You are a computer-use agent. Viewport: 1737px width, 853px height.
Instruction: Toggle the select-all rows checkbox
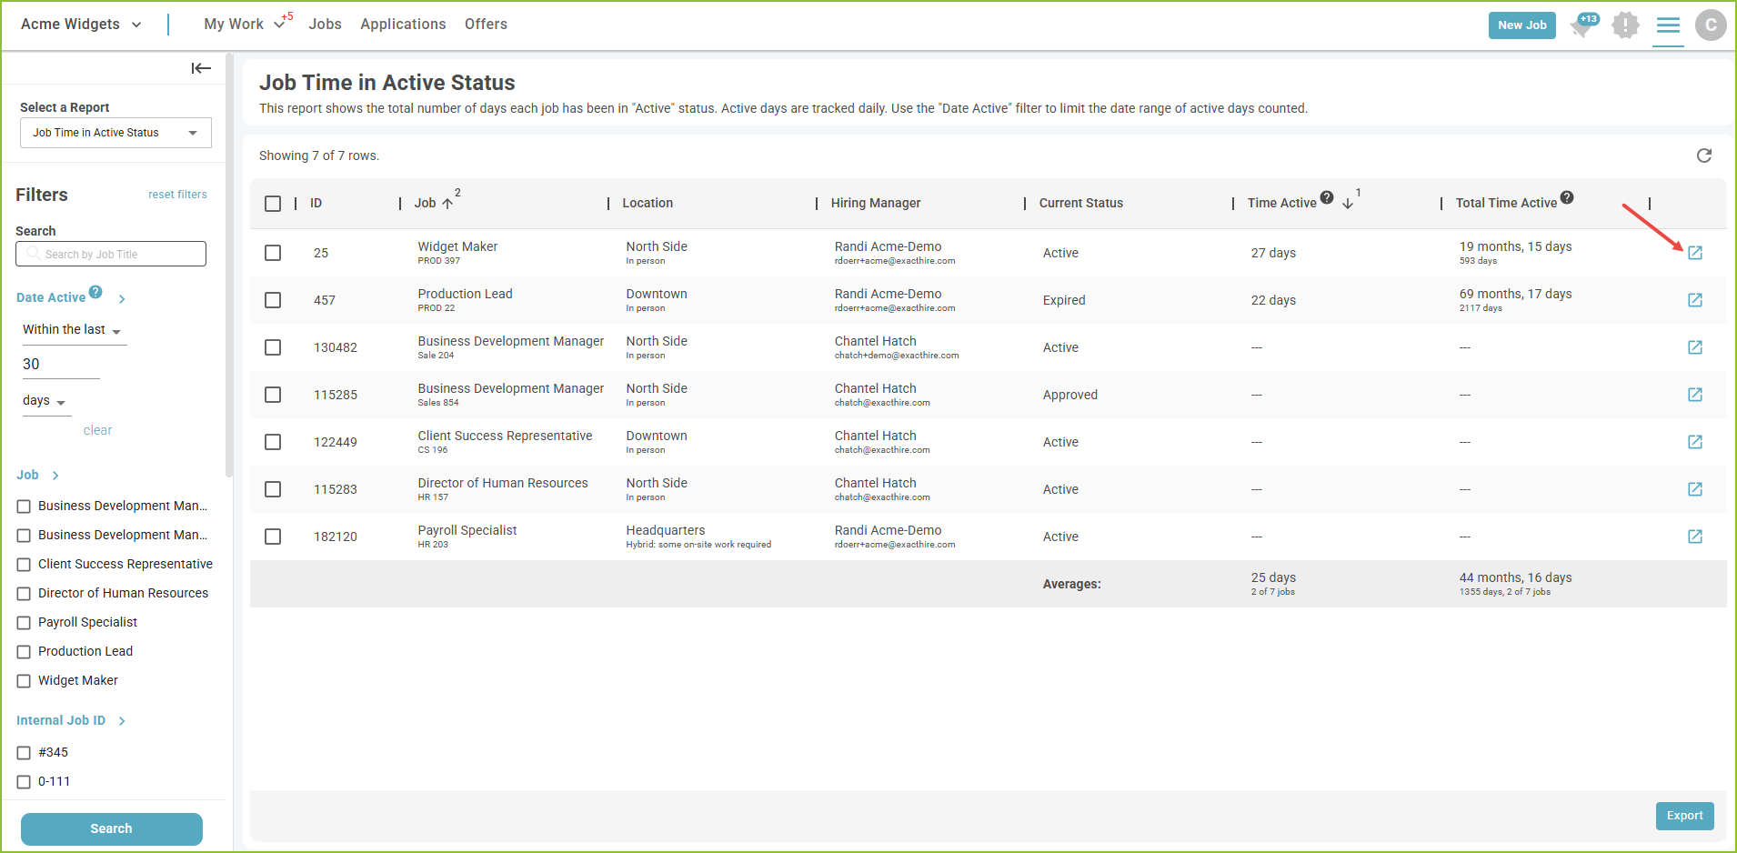tap(273, 204)
